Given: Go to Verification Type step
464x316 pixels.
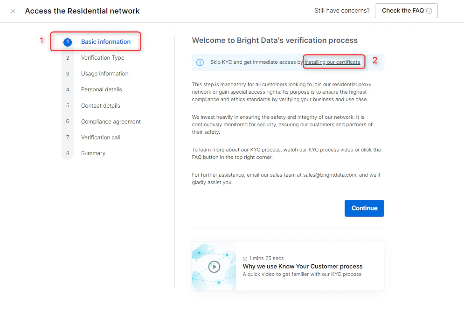Looking at the screenshot, I should [x=103, y=58].
